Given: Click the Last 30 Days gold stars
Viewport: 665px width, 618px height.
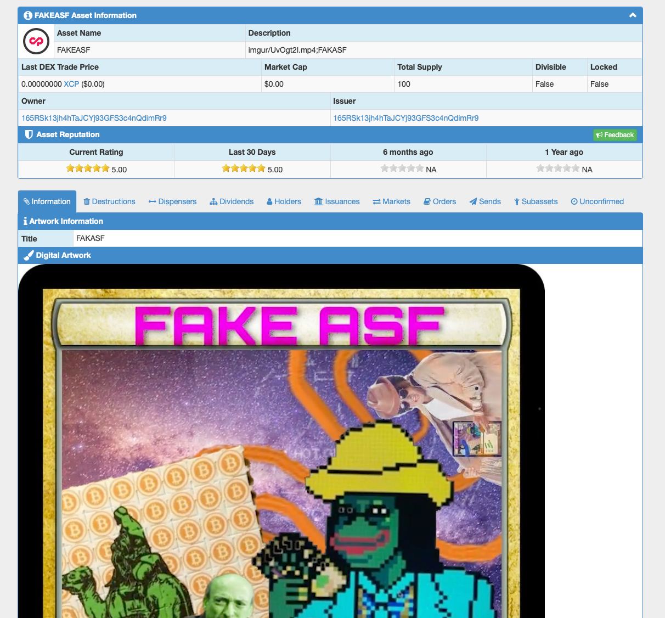Looking at the screenshot, I should 244,168.
